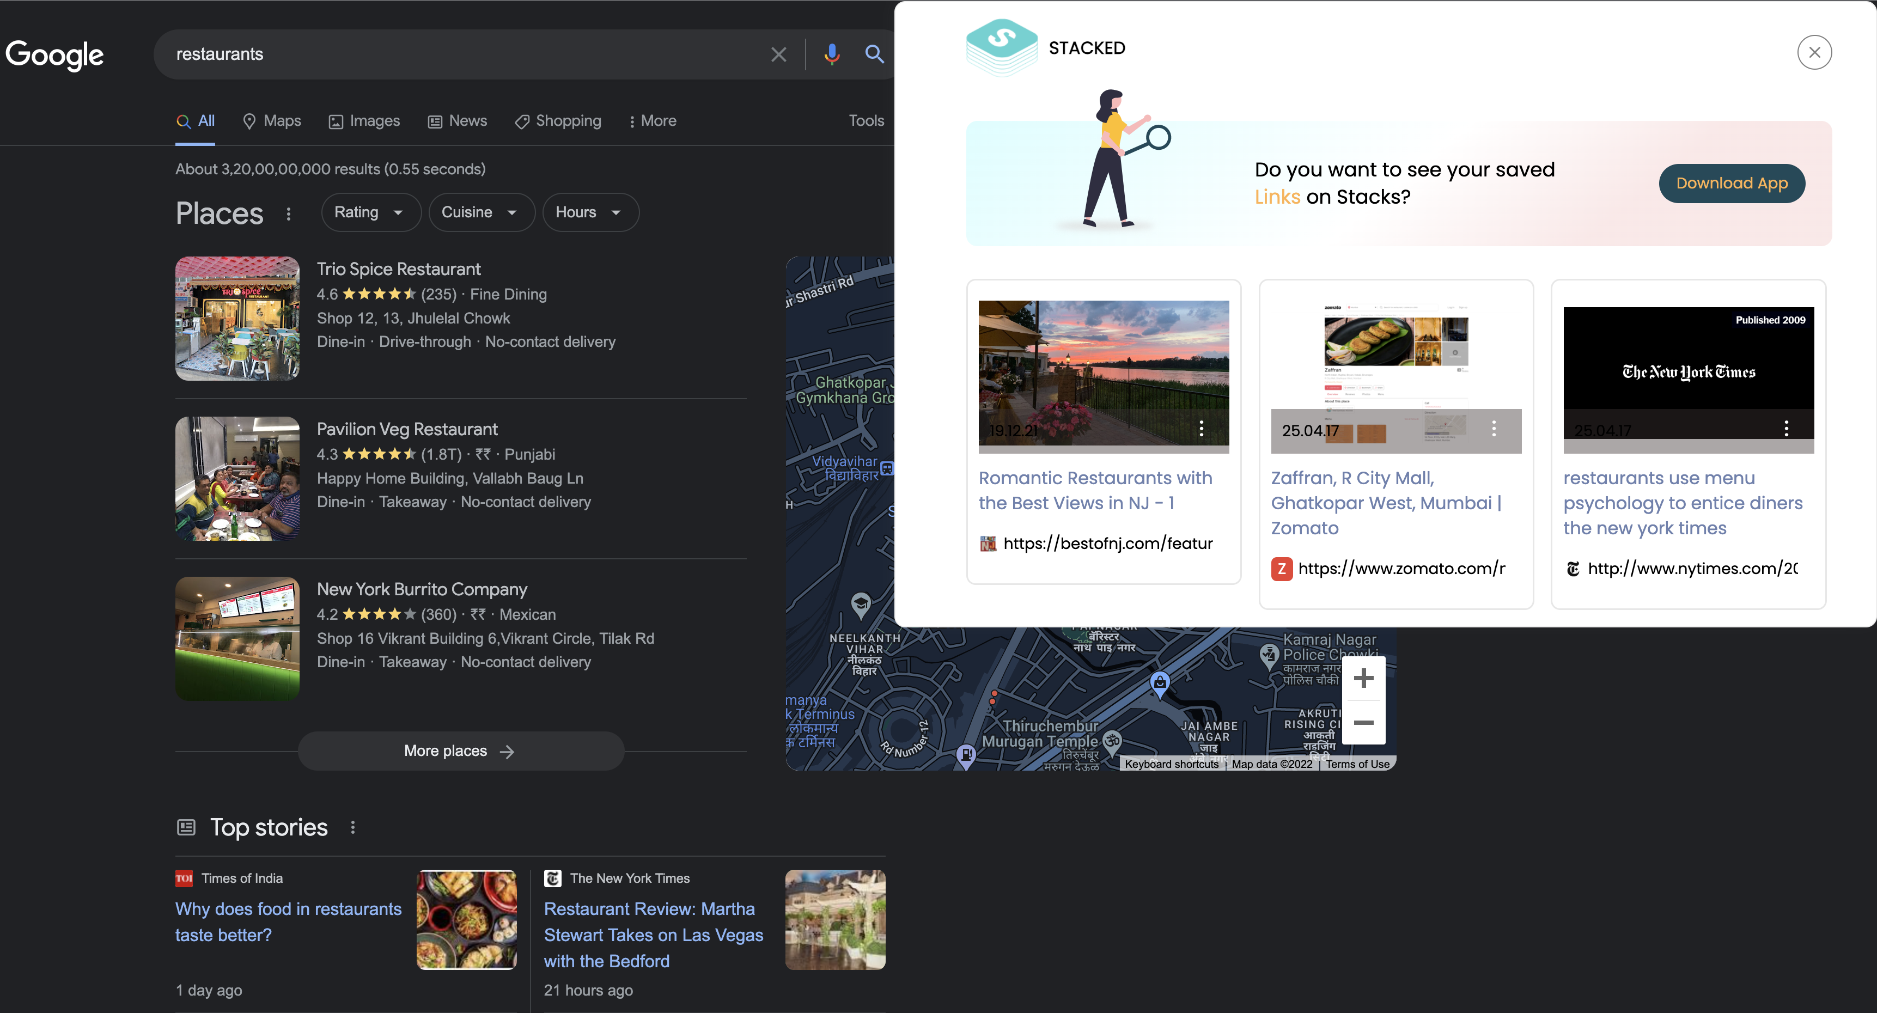This screenshot has height=1013, width=1877.
Task: Open 'restaurants use menu psychology' saved link
Action: click(x=1683, y=503)
